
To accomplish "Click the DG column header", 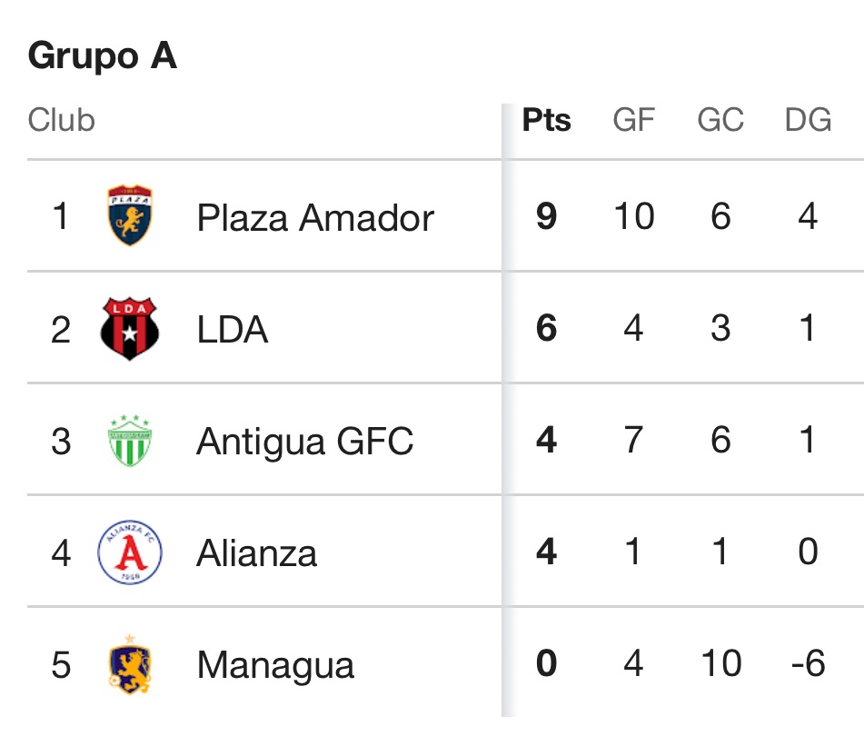I will point(808,120).
